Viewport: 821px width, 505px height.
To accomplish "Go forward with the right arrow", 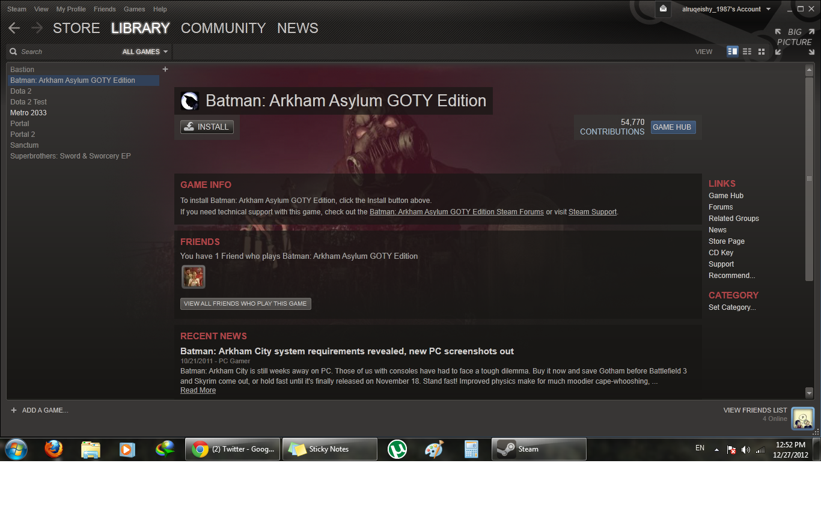I will tap(37, 28).
